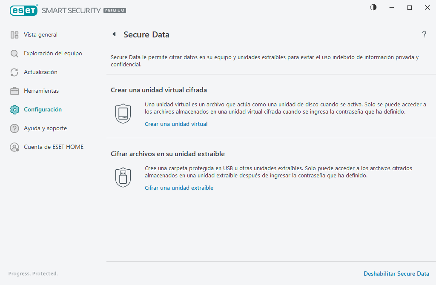Click the Actualización refresh icon
436x285 pixels.
(14, 72)
